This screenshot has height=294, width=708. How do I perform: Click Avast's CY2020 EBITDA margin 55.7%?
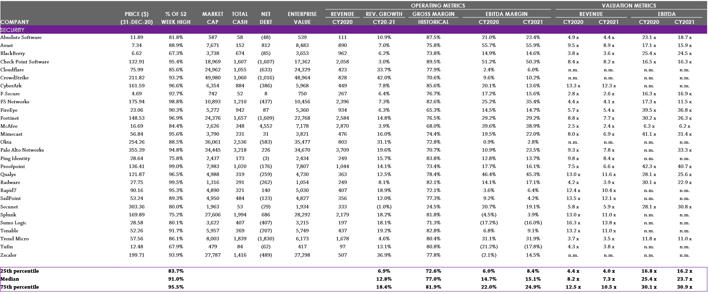[x=489, y=45]
